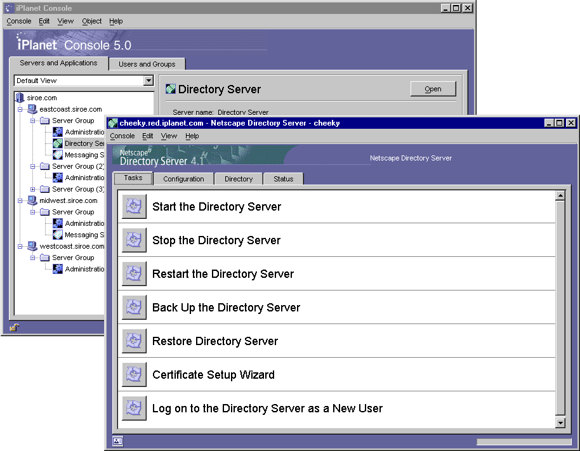Collapse the Server Group (2) node

click(x=32, y=166)
